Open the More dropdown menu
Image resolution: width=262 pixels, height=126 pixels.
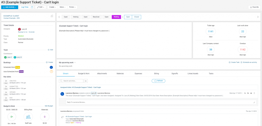pos(63,7)
